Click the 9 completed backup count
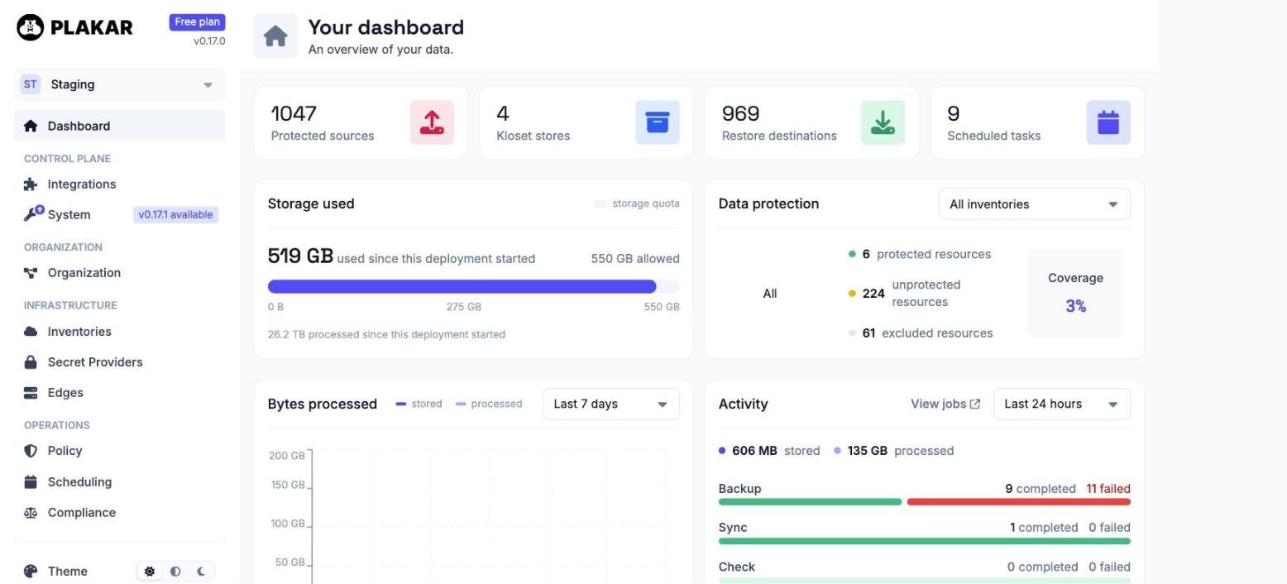1287x584 pixels. 1041,489
